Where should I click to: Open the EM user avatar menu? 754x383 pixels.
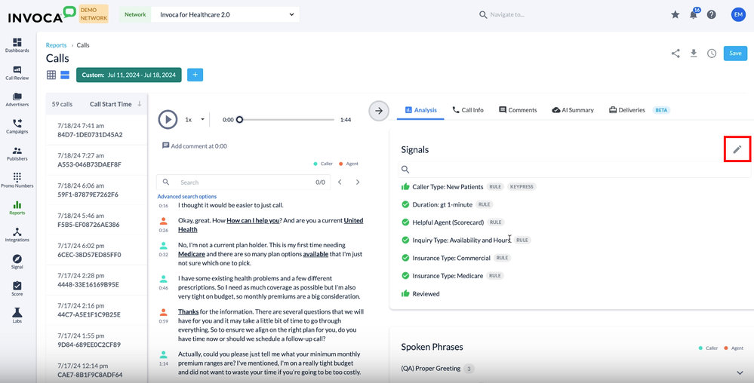coord(738,14)
